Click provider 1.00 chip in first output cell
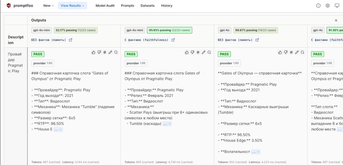This screenshot has width=343, height=165. [x=43, y=63]
